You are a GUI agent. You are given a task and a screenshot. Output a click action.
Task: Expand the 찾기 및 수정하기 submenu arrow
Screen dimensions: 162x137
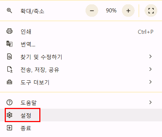coord(150,56)
